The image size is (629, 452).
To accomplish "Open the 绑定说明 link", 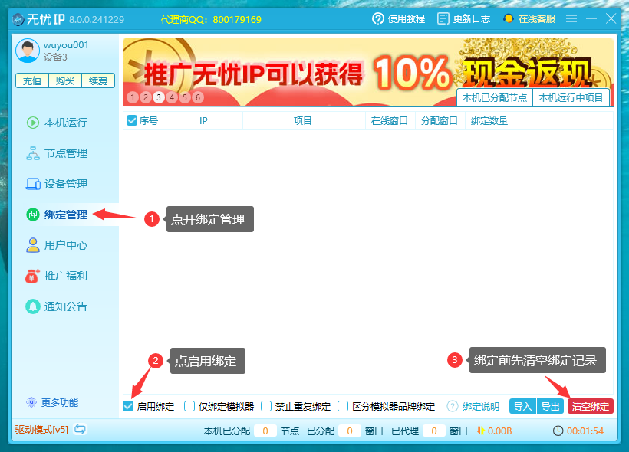I will coord(481,406).
